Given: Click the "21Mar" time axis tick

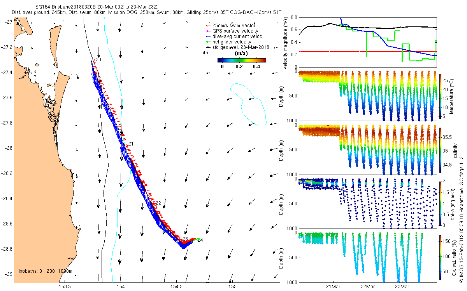Looking at the screenshot, I should point(333,287).
